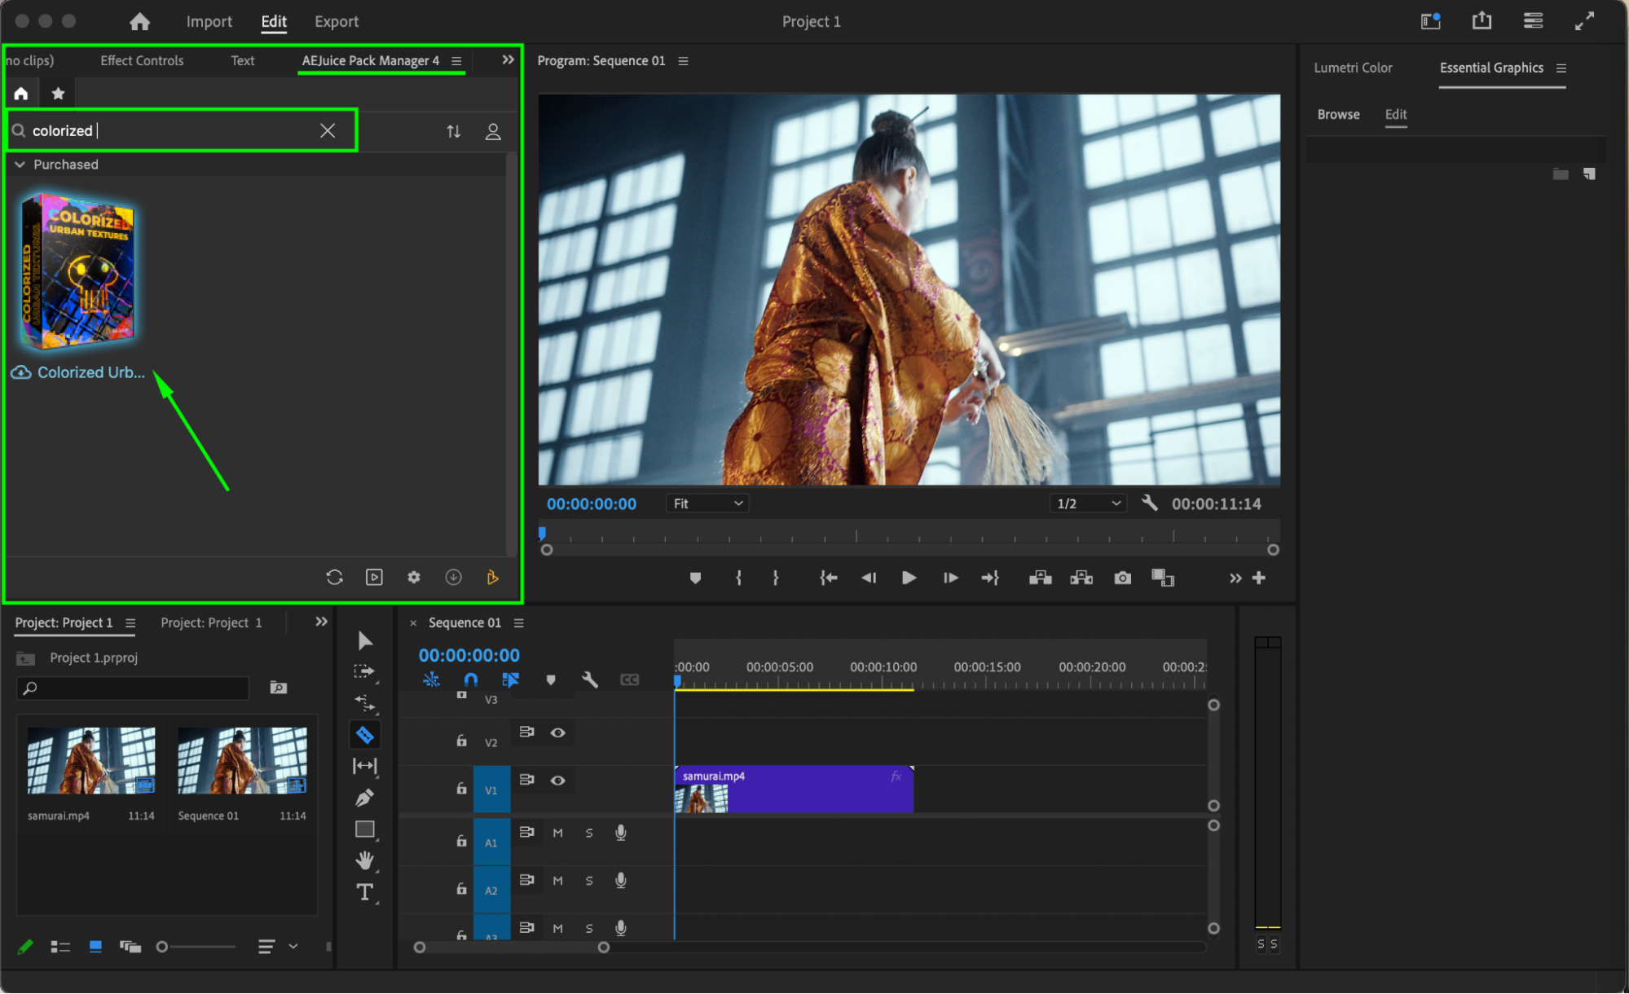Select the Pen tool
Viewport: 1629px width, 994px height.
364,798
